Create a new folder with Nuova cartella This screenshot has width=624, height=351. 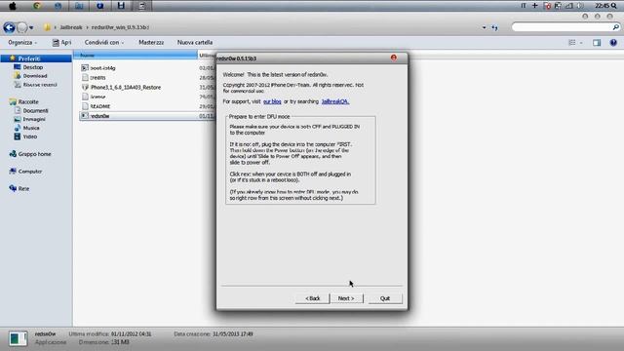(195, 42)
